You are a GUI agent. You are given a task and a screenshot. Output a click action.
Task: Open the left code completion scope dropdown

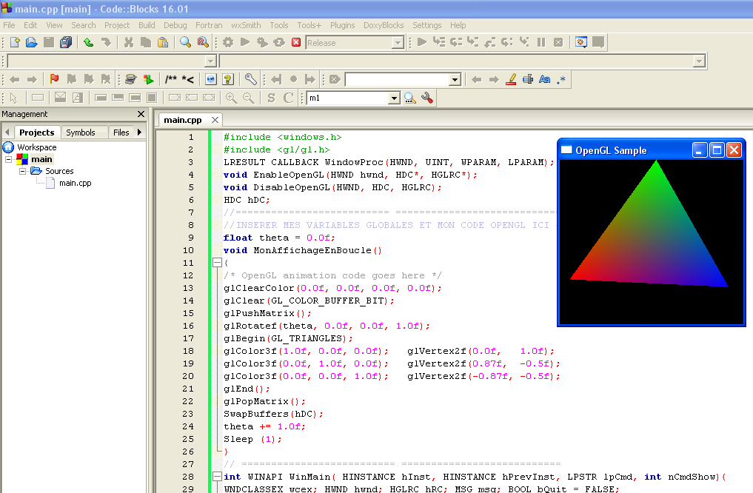click(210, 61)
